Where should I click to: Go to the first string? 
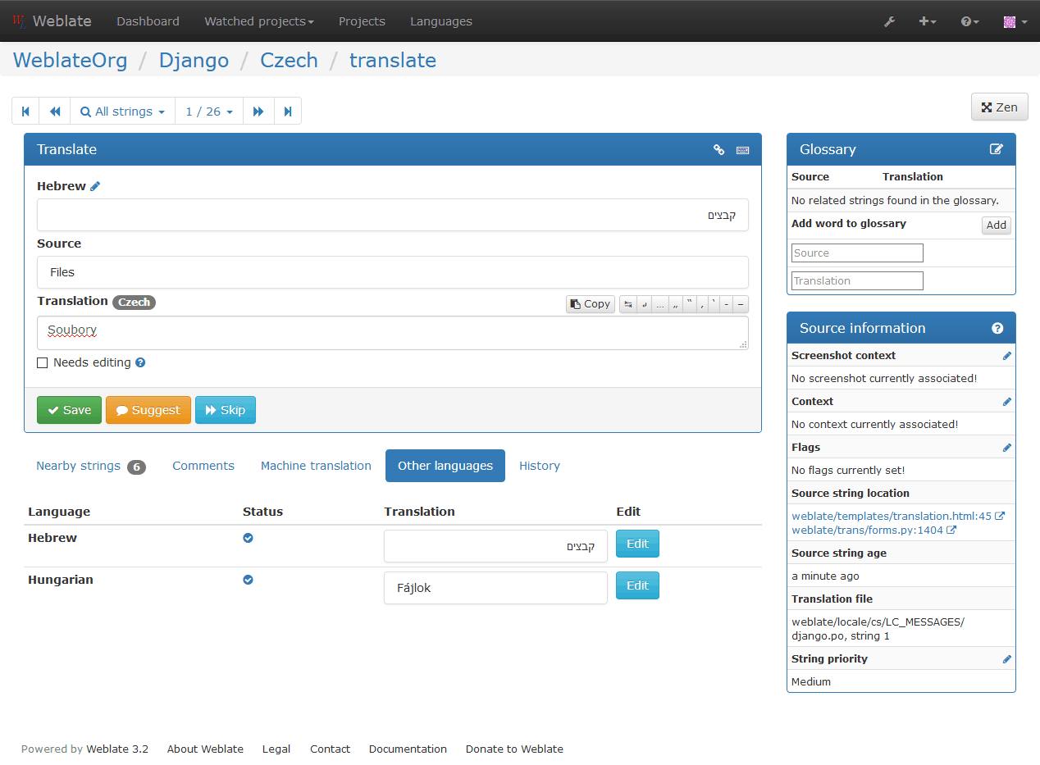pos(25,111)
